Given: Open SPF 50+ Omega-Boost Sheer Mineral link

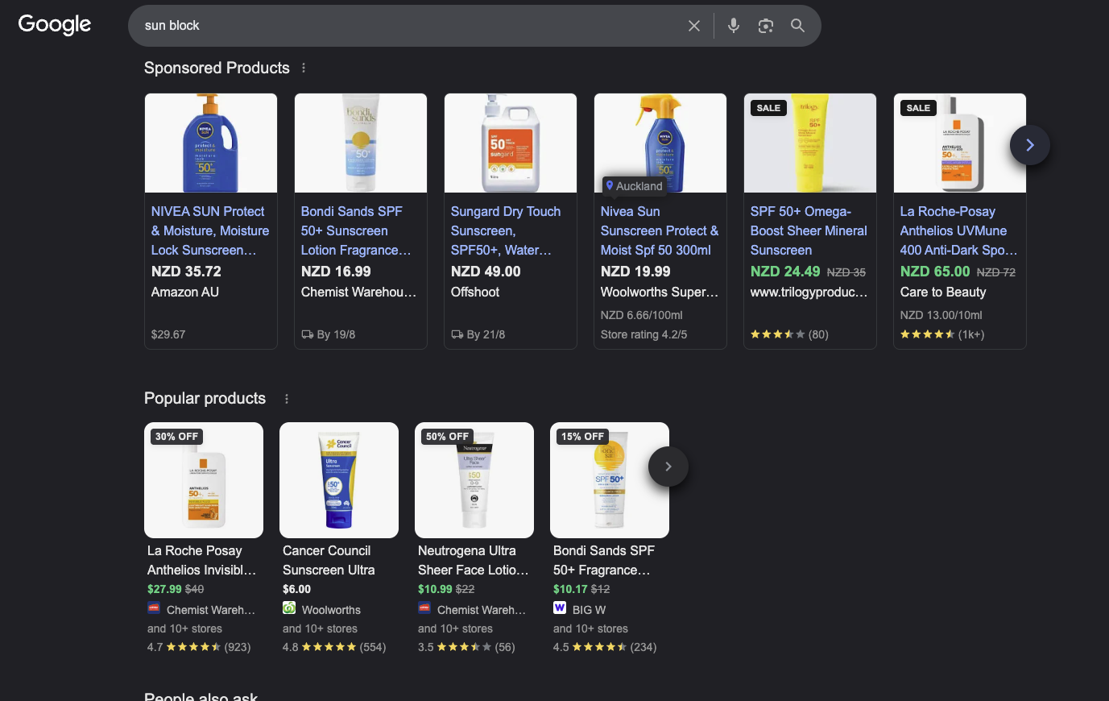Looking at the screenshot, I should tap(809, 230).
